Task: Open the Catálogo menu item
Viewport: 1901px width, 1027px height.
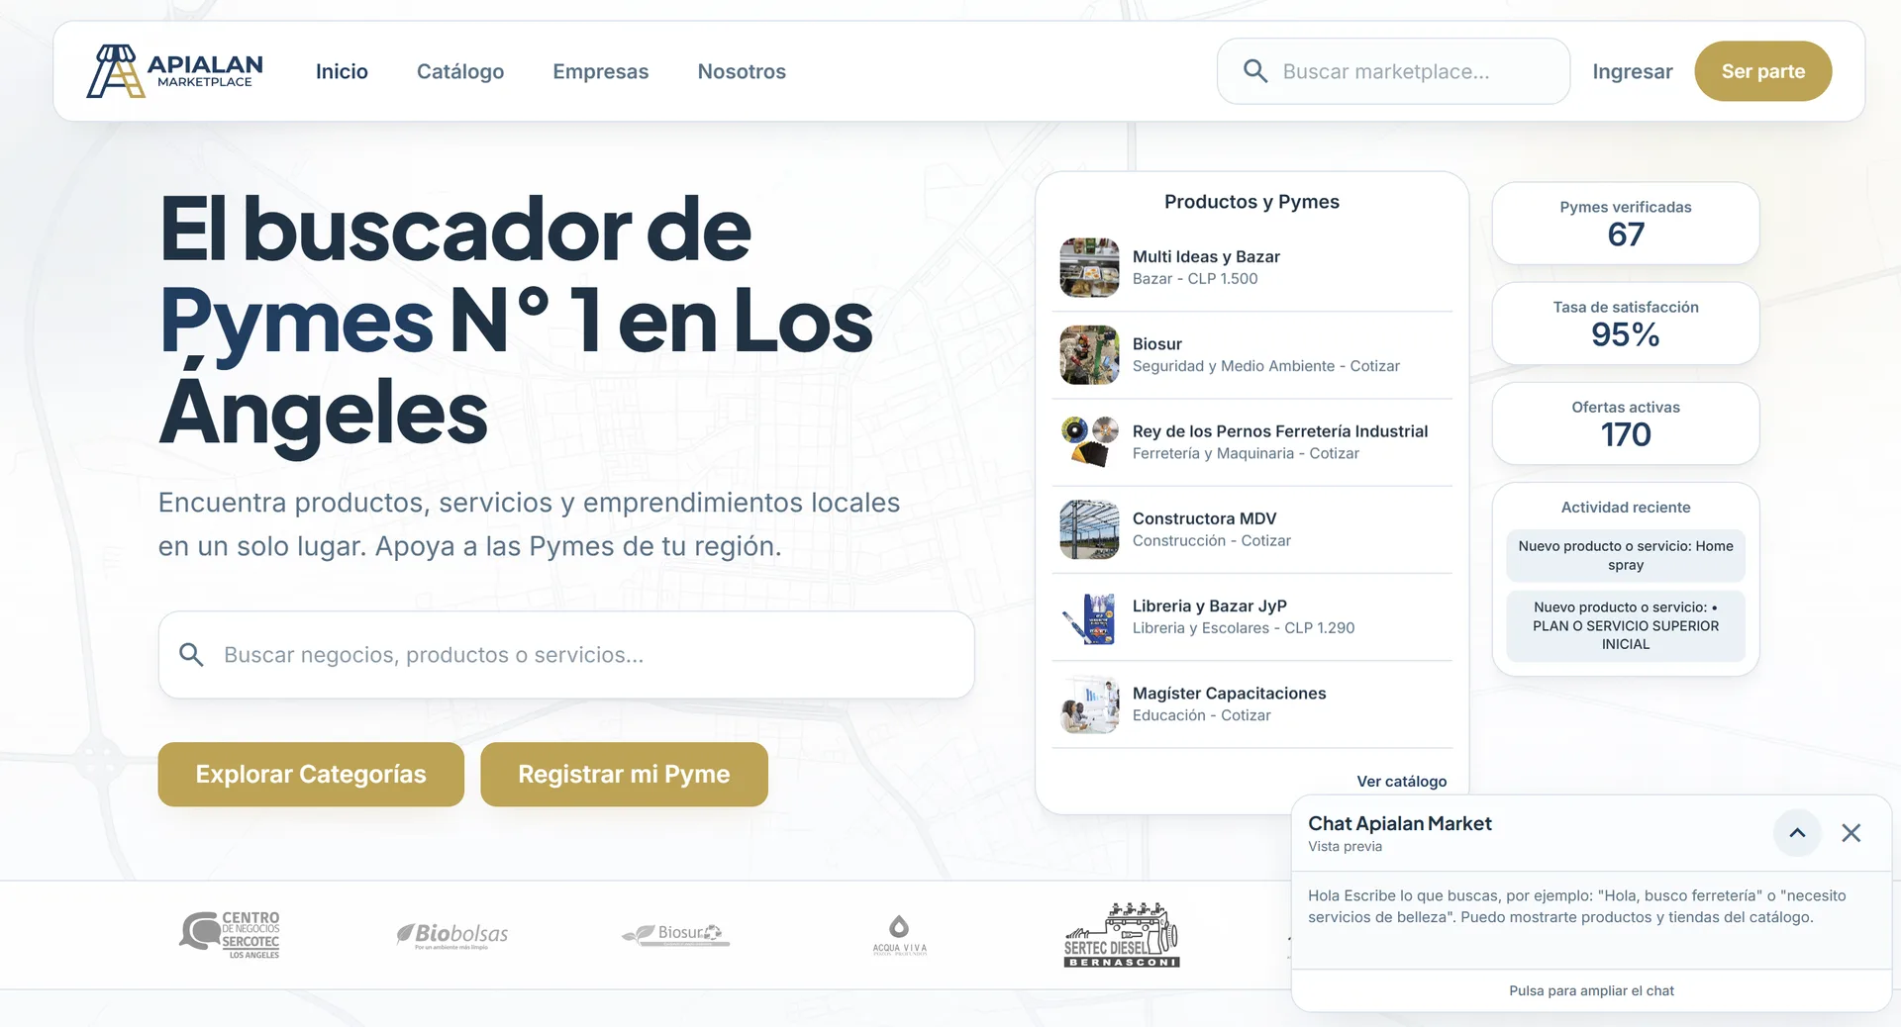Action: (x=460, y=71)
